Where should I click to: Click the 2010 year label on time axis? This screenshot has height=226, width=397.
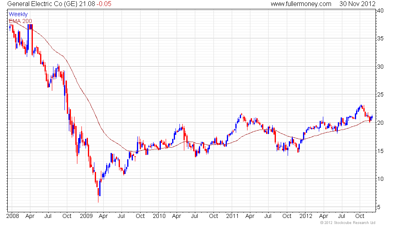pyautogui.click(x=159, y=216)
